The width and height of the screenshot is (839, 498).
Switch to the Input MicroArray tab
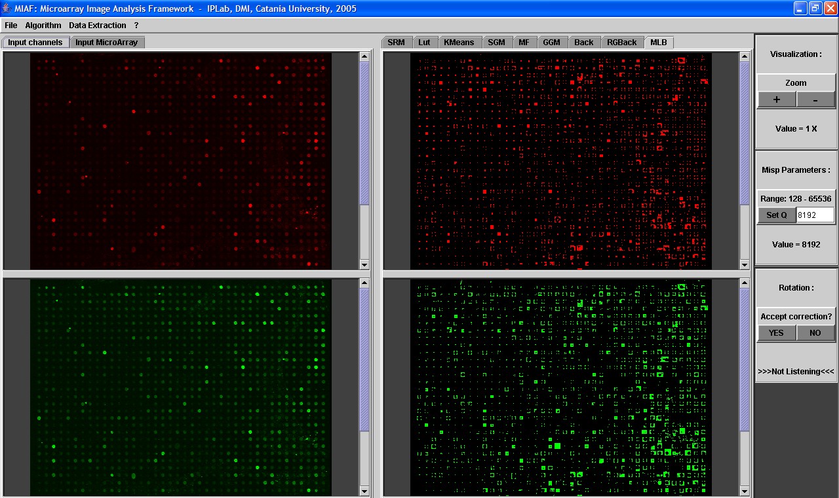click(x=107, y=43)
